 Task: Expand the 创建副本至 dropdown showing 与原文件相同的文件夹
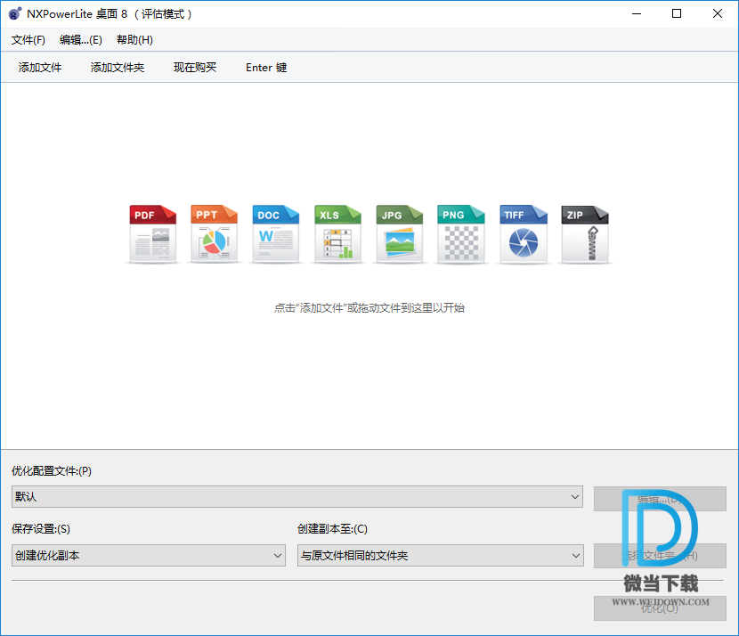point(440,555)
